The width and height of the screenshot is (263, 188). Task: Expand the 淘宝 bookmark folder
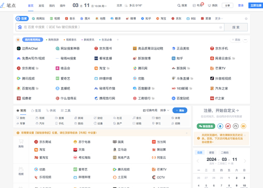pos(108,68)
